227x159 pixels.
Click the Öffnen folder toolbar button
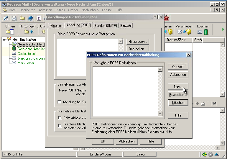10,29
